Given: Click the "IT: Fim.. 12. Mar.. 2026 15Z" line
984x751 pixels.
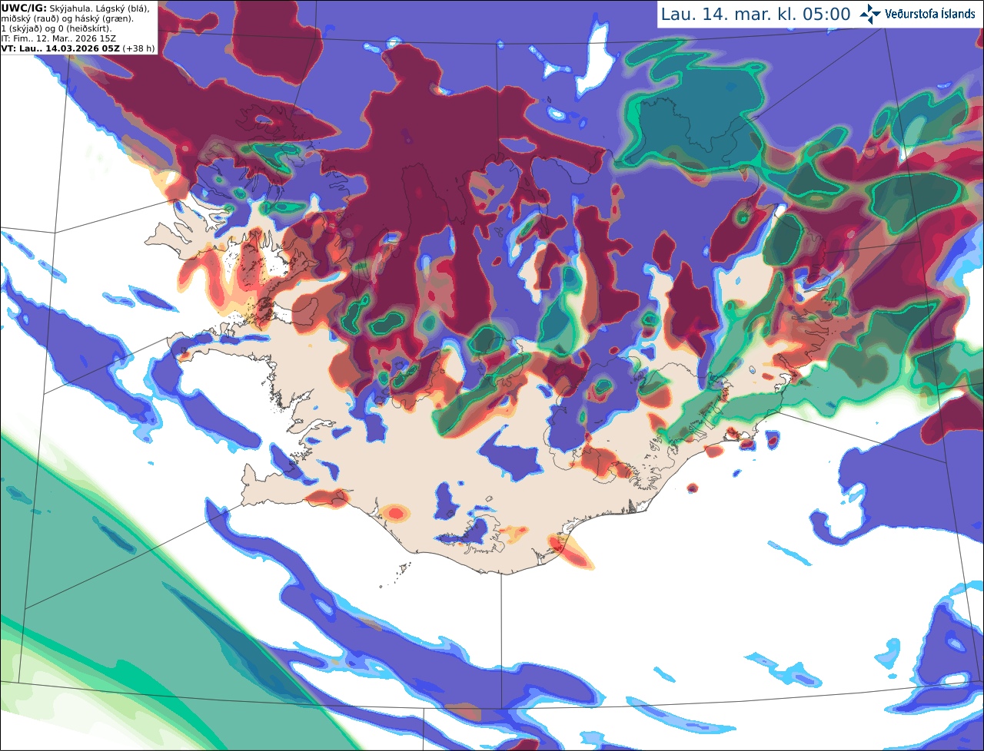Looking at the screenshot, I should 58,38.
